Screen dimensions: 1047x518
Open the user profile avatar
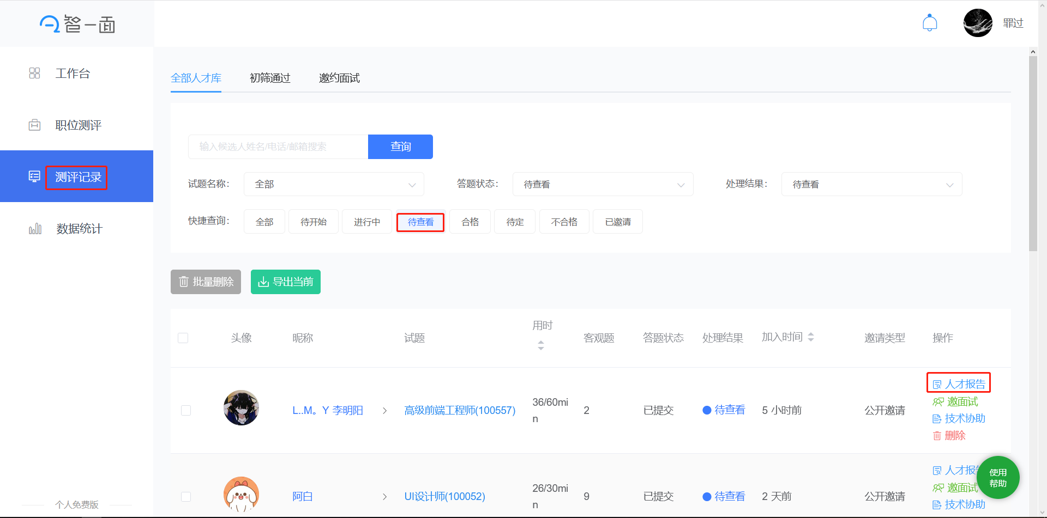[977, 23]
